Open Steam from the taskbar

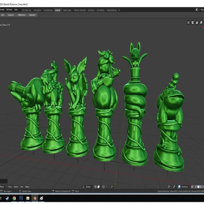pyautogui.click(x=7, y=198)
